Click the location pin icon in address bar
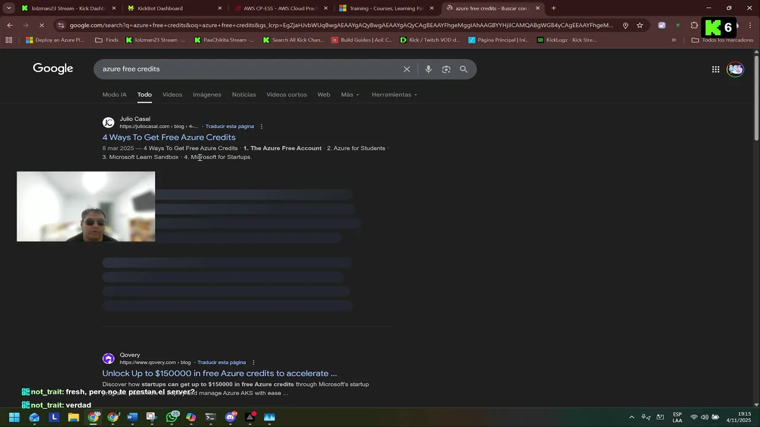Screen dimensions: 760x427 pyautogui.click(x=625, y=26)
